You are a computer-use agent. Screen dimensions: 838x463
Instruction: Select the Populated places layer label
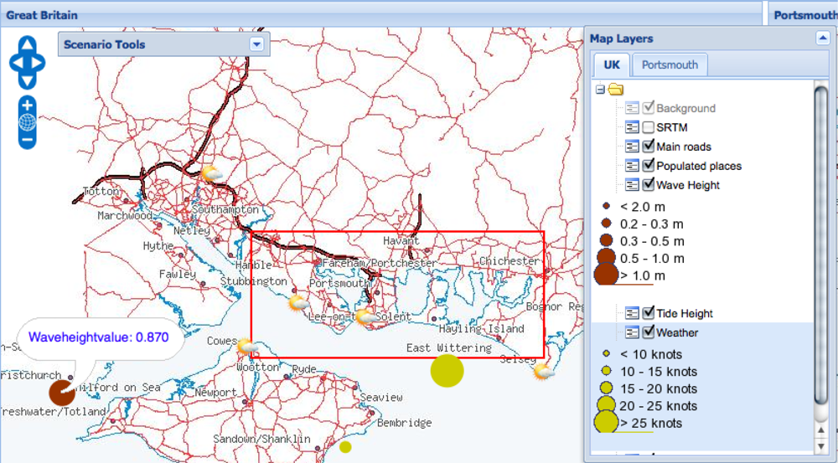(x=698, y=166)
